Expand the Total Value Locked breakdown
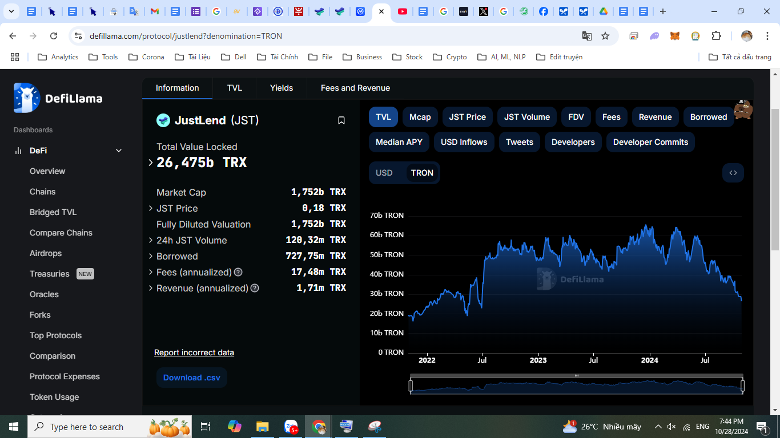 (x=150, y=163)
